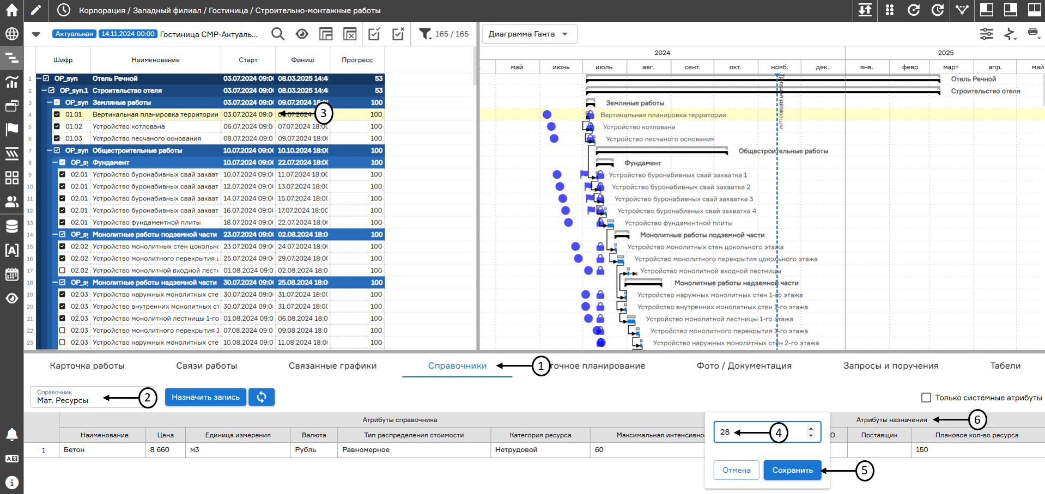Toggle checkbox for row 01.01

click(57, 114)
